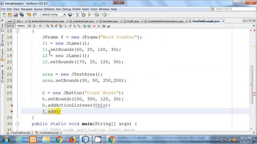Click the Debug Project icon

tap(97, 15)
